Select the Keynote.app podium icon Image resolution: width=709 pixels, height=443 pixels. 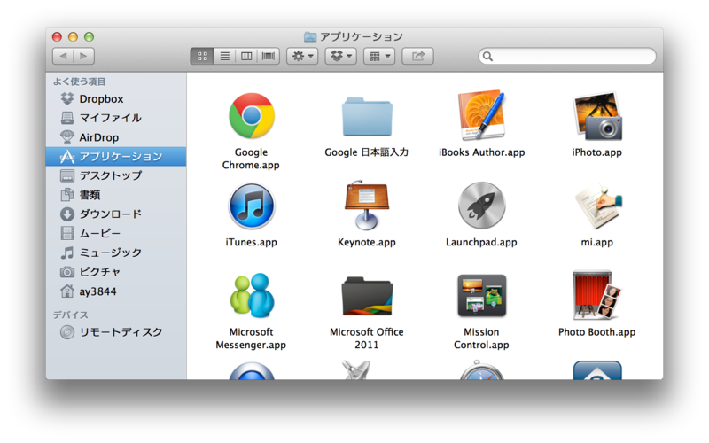367,206
